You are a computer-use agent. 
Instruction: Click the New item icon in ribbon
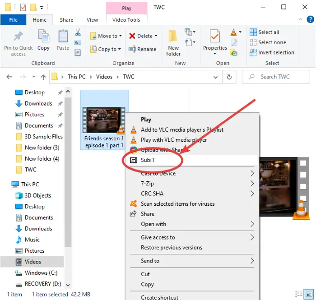point(188,32)
